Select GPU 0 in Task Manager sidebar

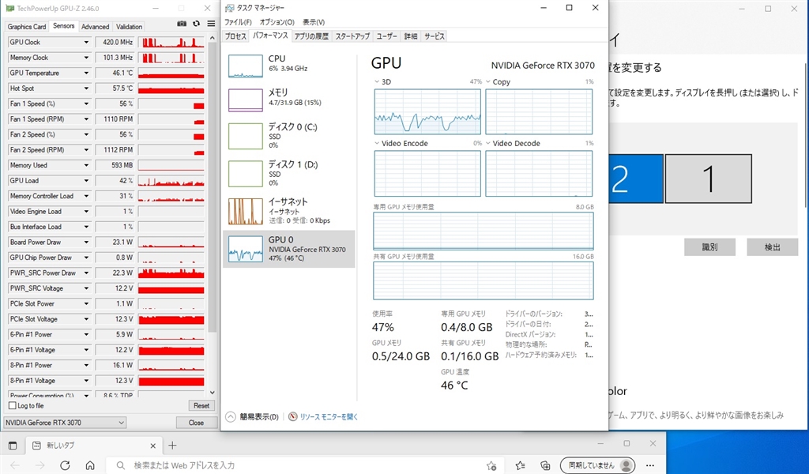pyautogui.click(x=289, y=249)
